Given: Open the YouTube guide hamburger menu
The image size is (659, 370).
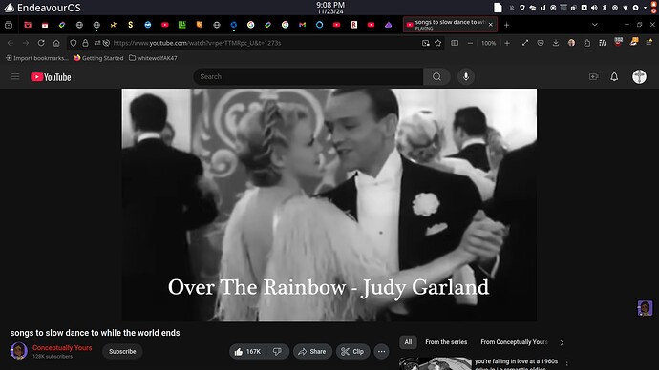Looking at the screenshot, I should (15, 77).
